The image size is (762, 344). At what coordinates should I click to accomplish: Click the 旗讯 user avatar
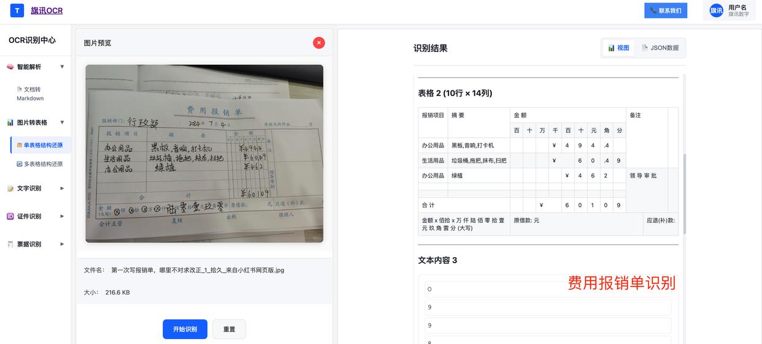[717, 10]
